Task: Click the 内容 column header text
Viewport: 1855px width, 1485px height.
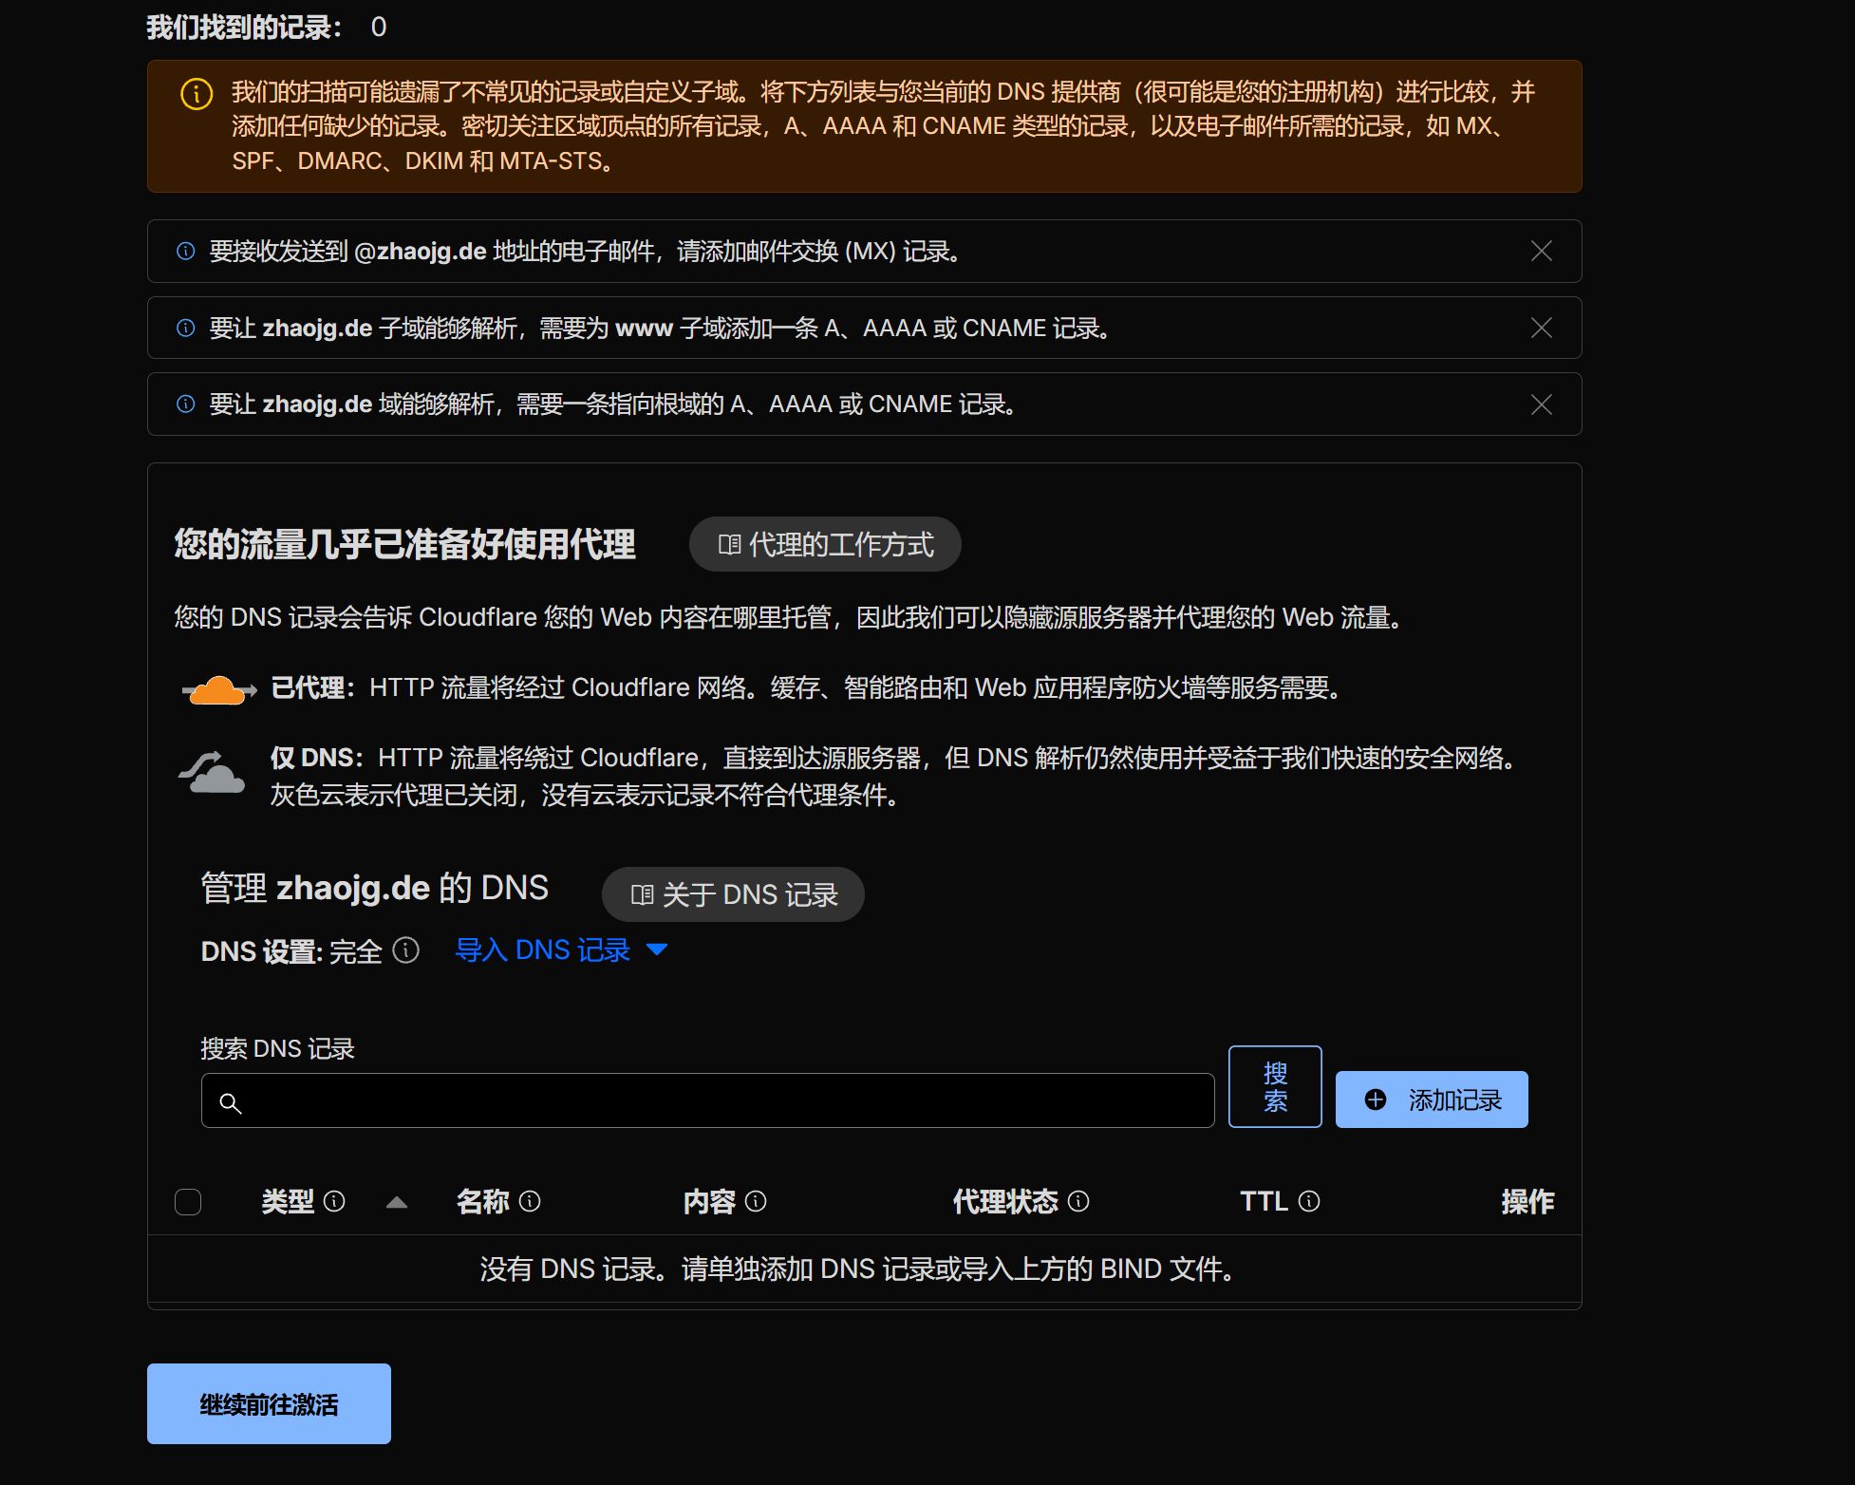Action: click(709, 1202)
